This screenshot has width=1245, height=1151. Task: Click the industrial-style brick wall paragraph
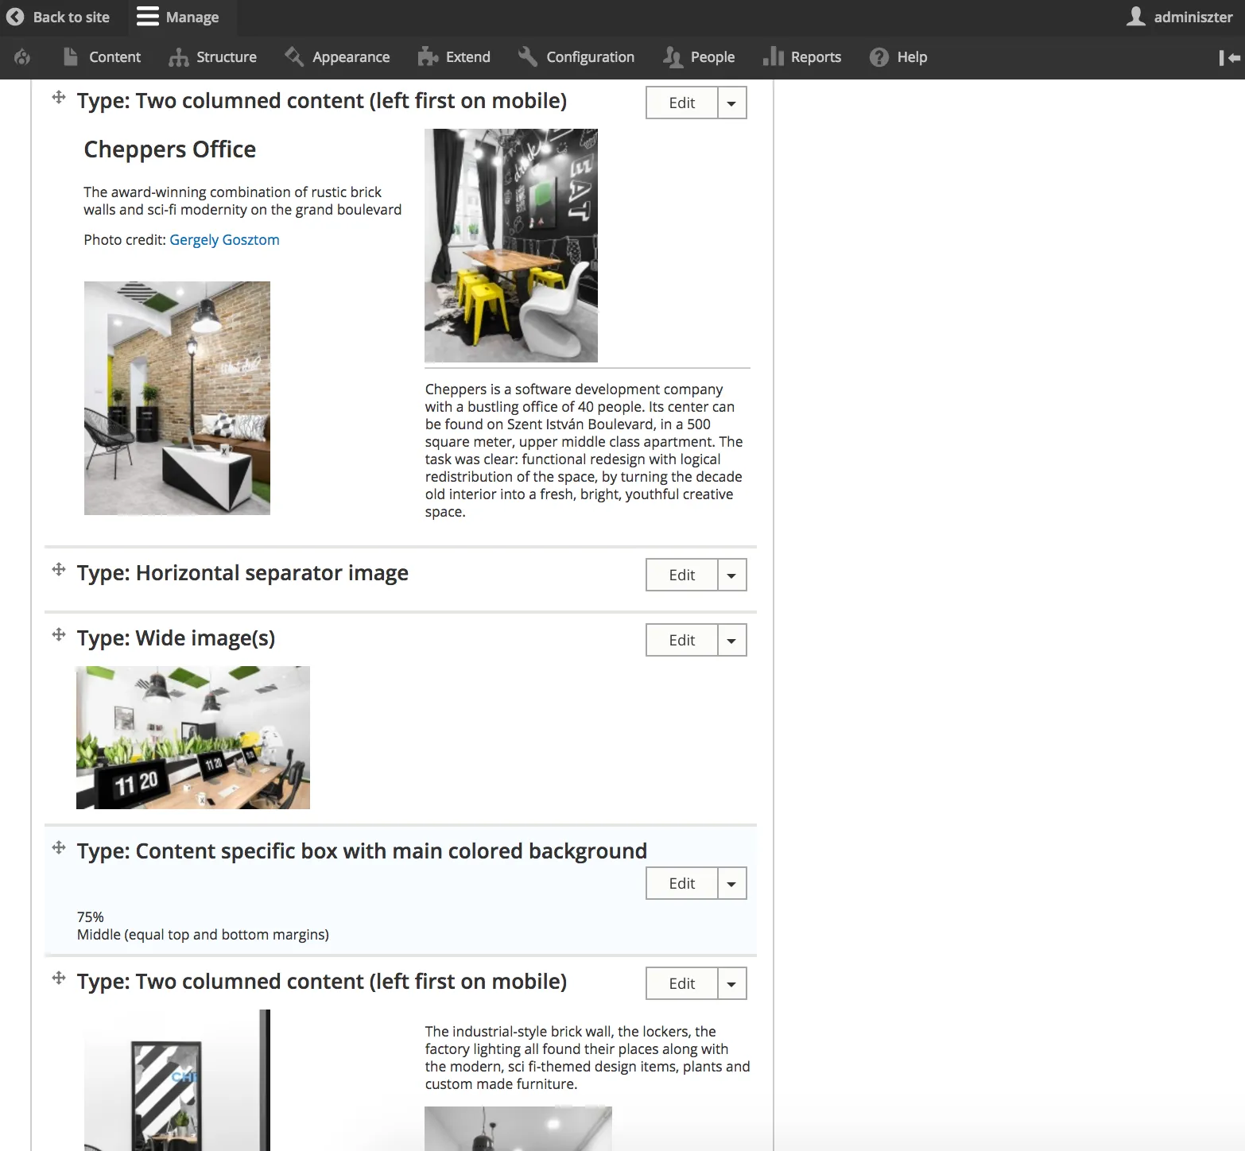[588, 1058]
